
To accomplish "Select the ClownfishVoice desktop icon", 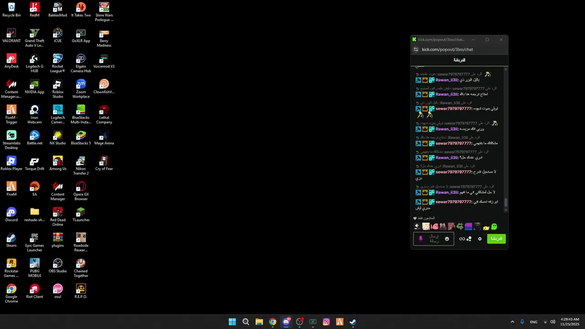I will click(104, 87).
